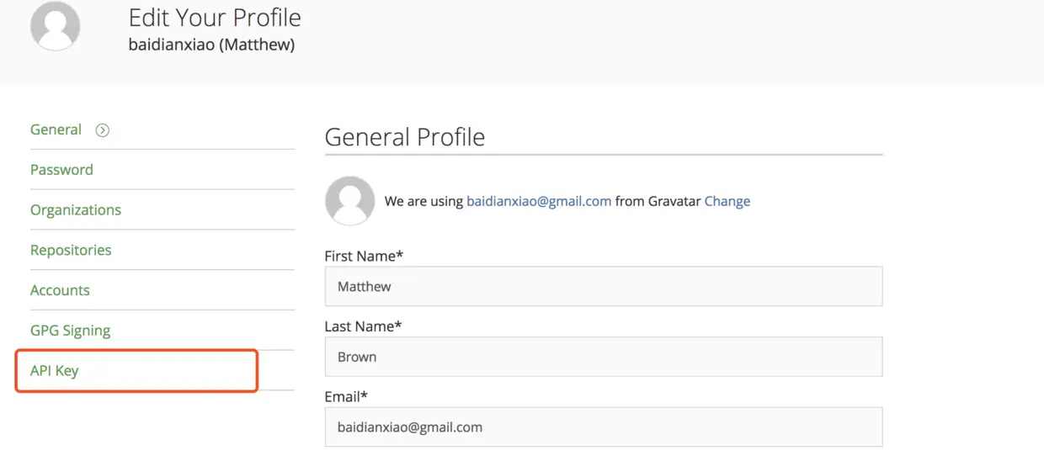Image resolution: width=1044 pixels, height=450 pixels.
Task: Focus the Last Name field containing Brown
Action: 603,357
